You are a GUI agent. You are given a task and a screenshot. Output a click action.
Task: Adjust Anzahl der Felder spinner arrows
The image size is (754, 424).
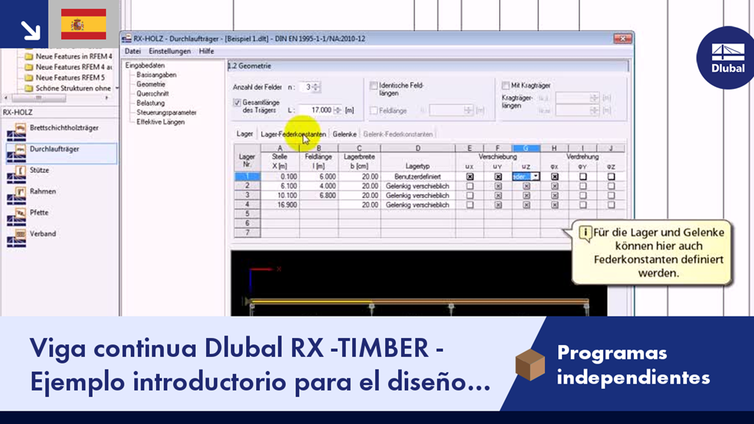pos(315,87)
